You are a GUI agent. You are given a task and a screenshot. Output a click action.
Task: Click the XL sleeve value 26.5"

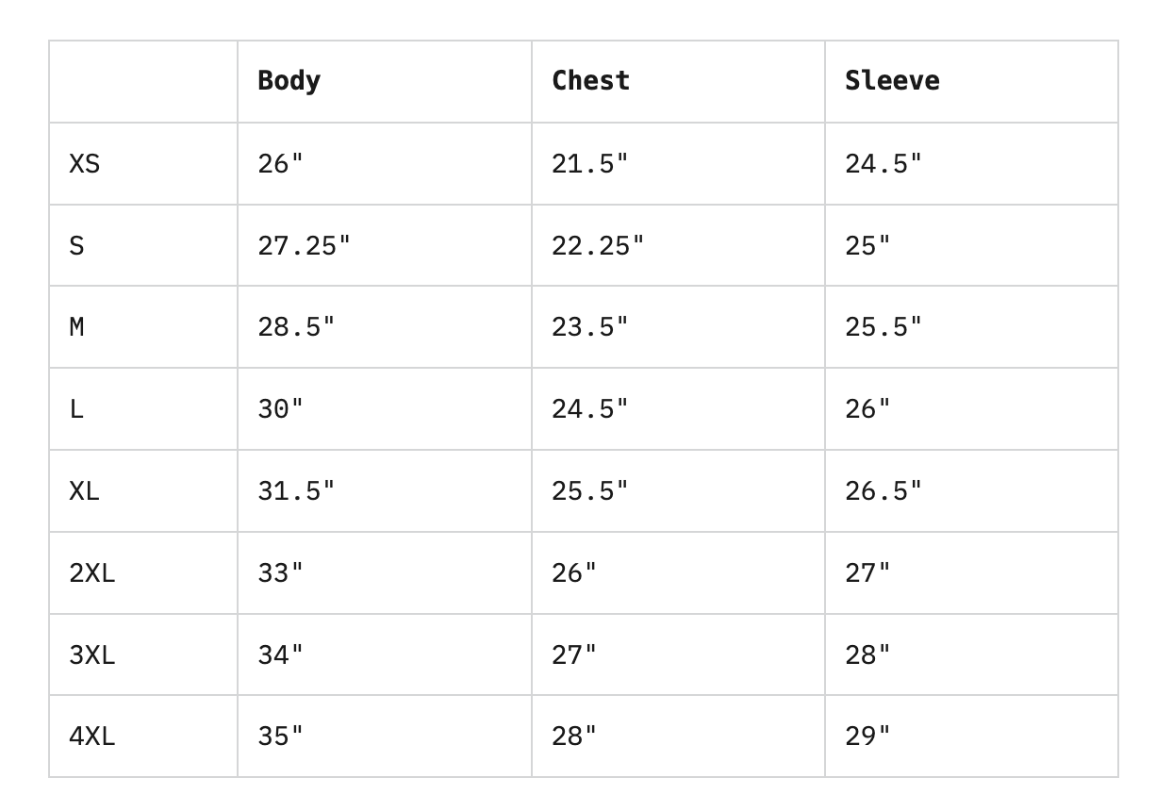point(884,491)
